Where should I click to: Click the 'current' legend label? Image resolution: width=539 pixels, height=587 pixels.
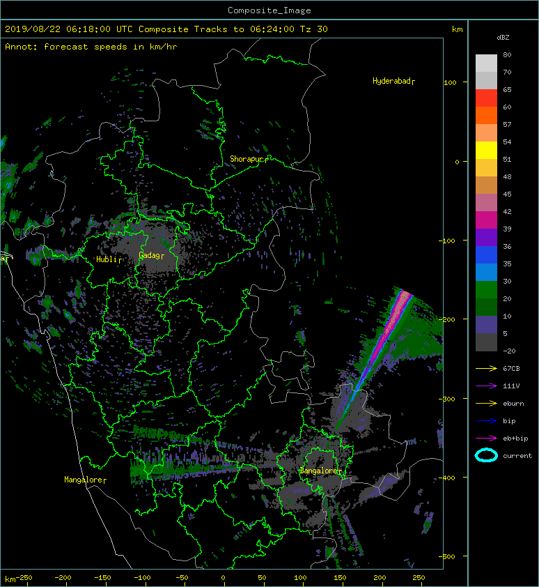click(x=517, y=456)
